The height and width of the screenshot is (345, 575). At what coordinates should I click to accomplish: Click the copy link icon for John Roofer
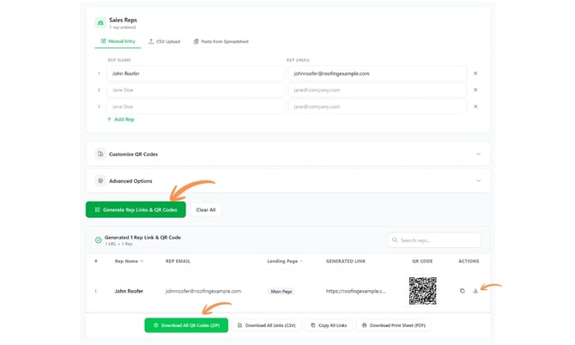click(462, 291)
